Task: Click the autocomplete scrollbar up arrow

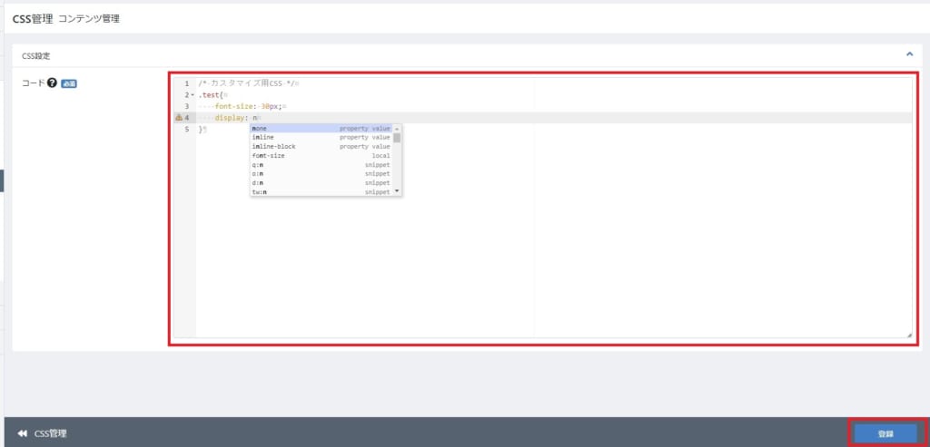Action: (397, 129)
